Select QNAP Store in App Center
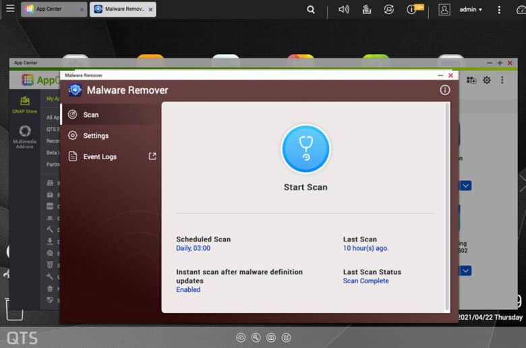This screenshot has width=526, height=348. coord(24,105)
